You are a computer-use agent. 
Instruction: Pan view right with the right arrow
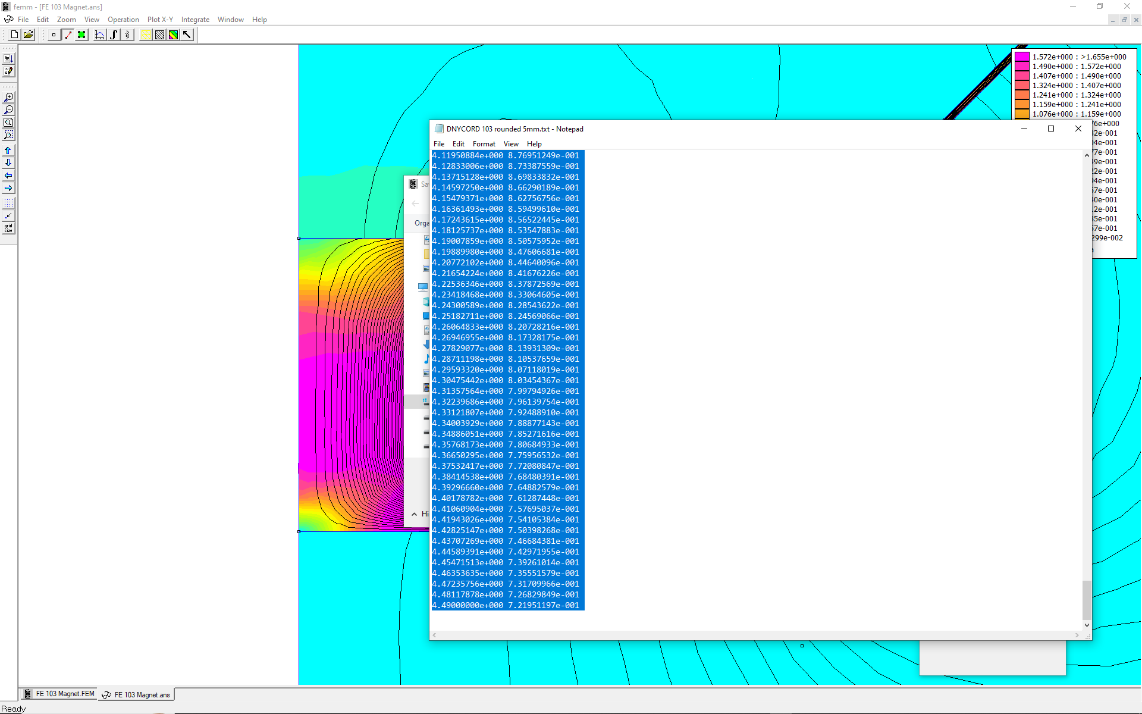8,188
